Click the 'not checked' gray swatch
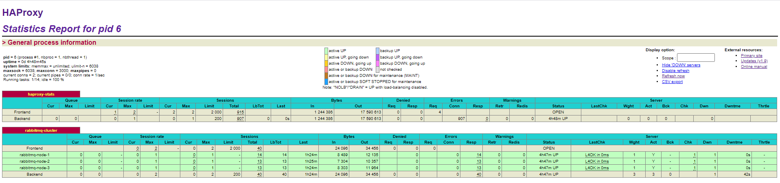The height and width of the screenshot is (183, 780). (x=377, y=70)
